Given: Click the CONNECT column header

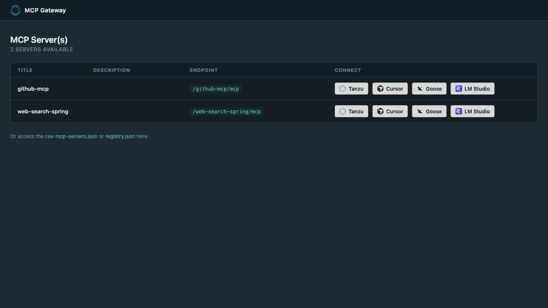Looking at the screenshot, I should 348,70.
